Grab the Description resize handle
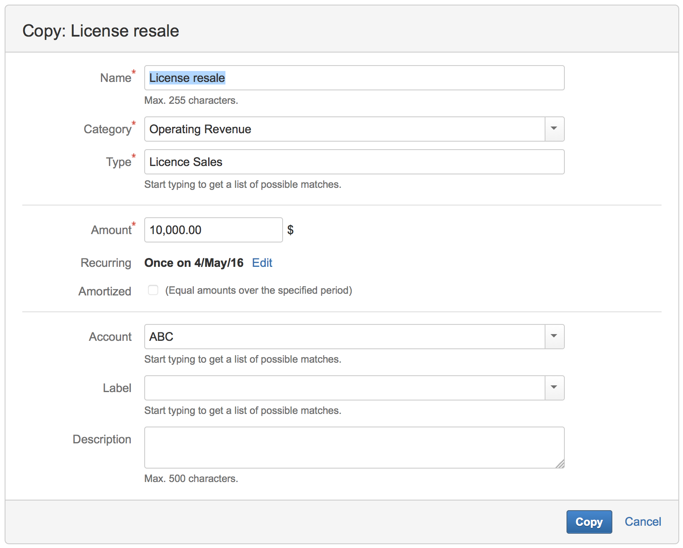Image resolution: width=683 pixels, height=548 pixels. tap(560, 464)
